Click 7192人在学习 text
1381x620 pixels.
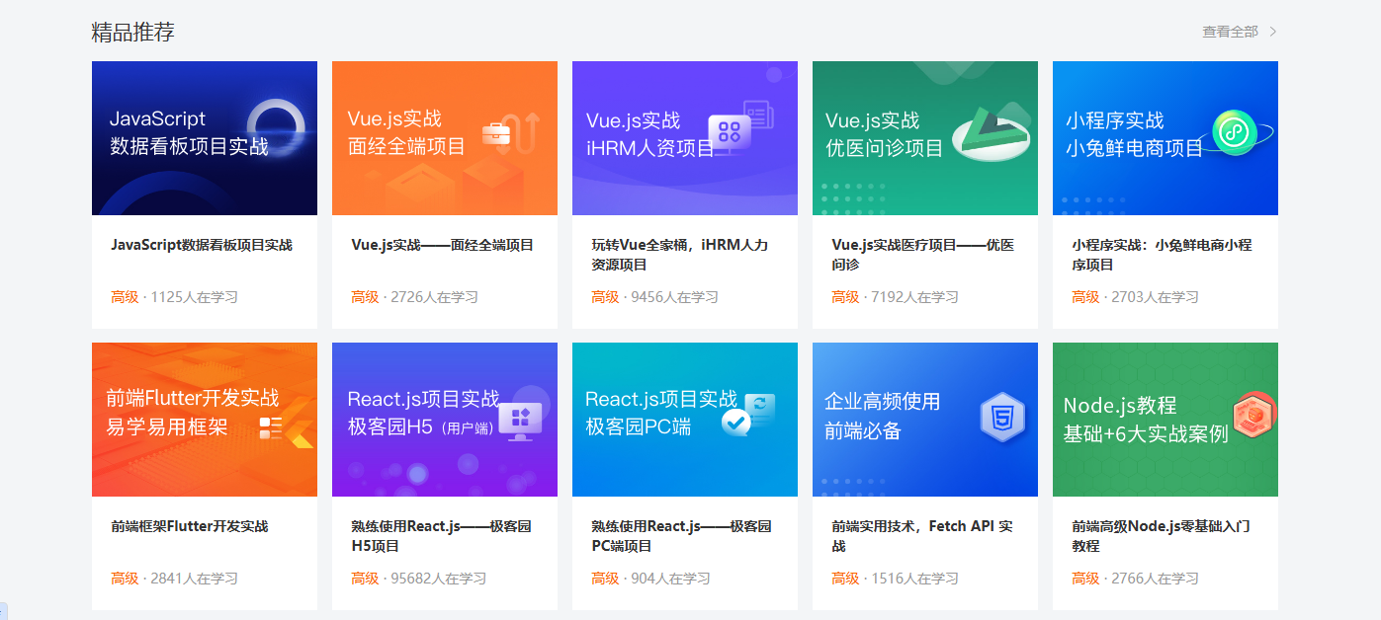coord(915,297)
